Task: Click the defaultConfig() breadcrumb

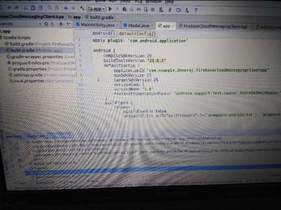Action: (x=138, y=34)
